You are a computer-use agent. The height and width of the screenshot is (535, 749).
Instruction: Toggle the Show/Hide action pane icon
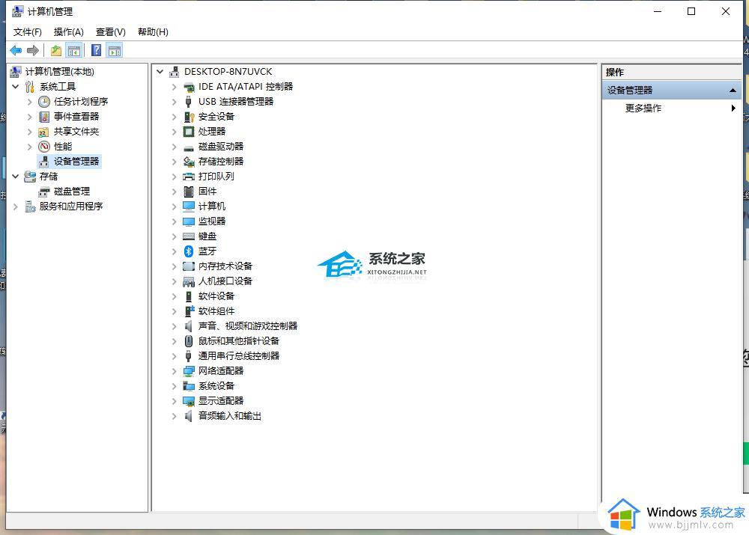tap(115, 51)
